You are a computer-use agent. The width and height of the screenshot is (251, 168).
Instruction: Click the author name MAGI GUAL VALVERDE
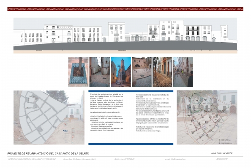click(x=222, y=153)
